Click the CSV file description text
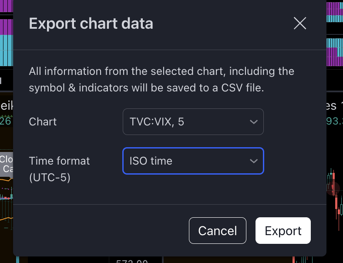The image size is (343, 263). point(161,80)
